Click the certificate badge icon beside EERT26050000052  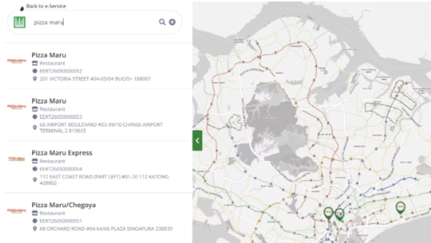point(35,71)
